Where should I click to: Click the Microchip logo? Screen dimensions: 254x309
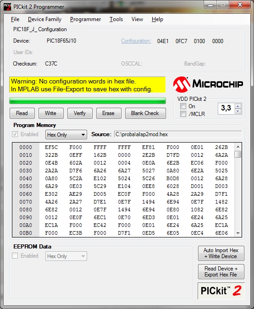[208, 84]
